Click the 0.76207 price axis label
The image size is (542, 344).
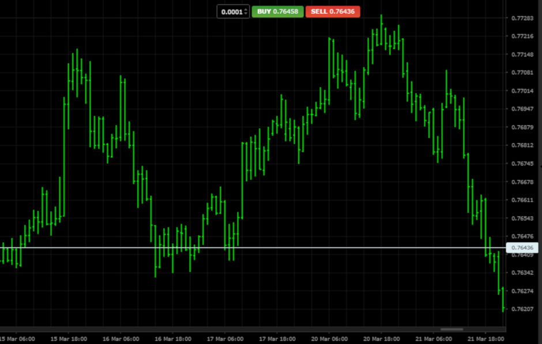pos(522,309)
